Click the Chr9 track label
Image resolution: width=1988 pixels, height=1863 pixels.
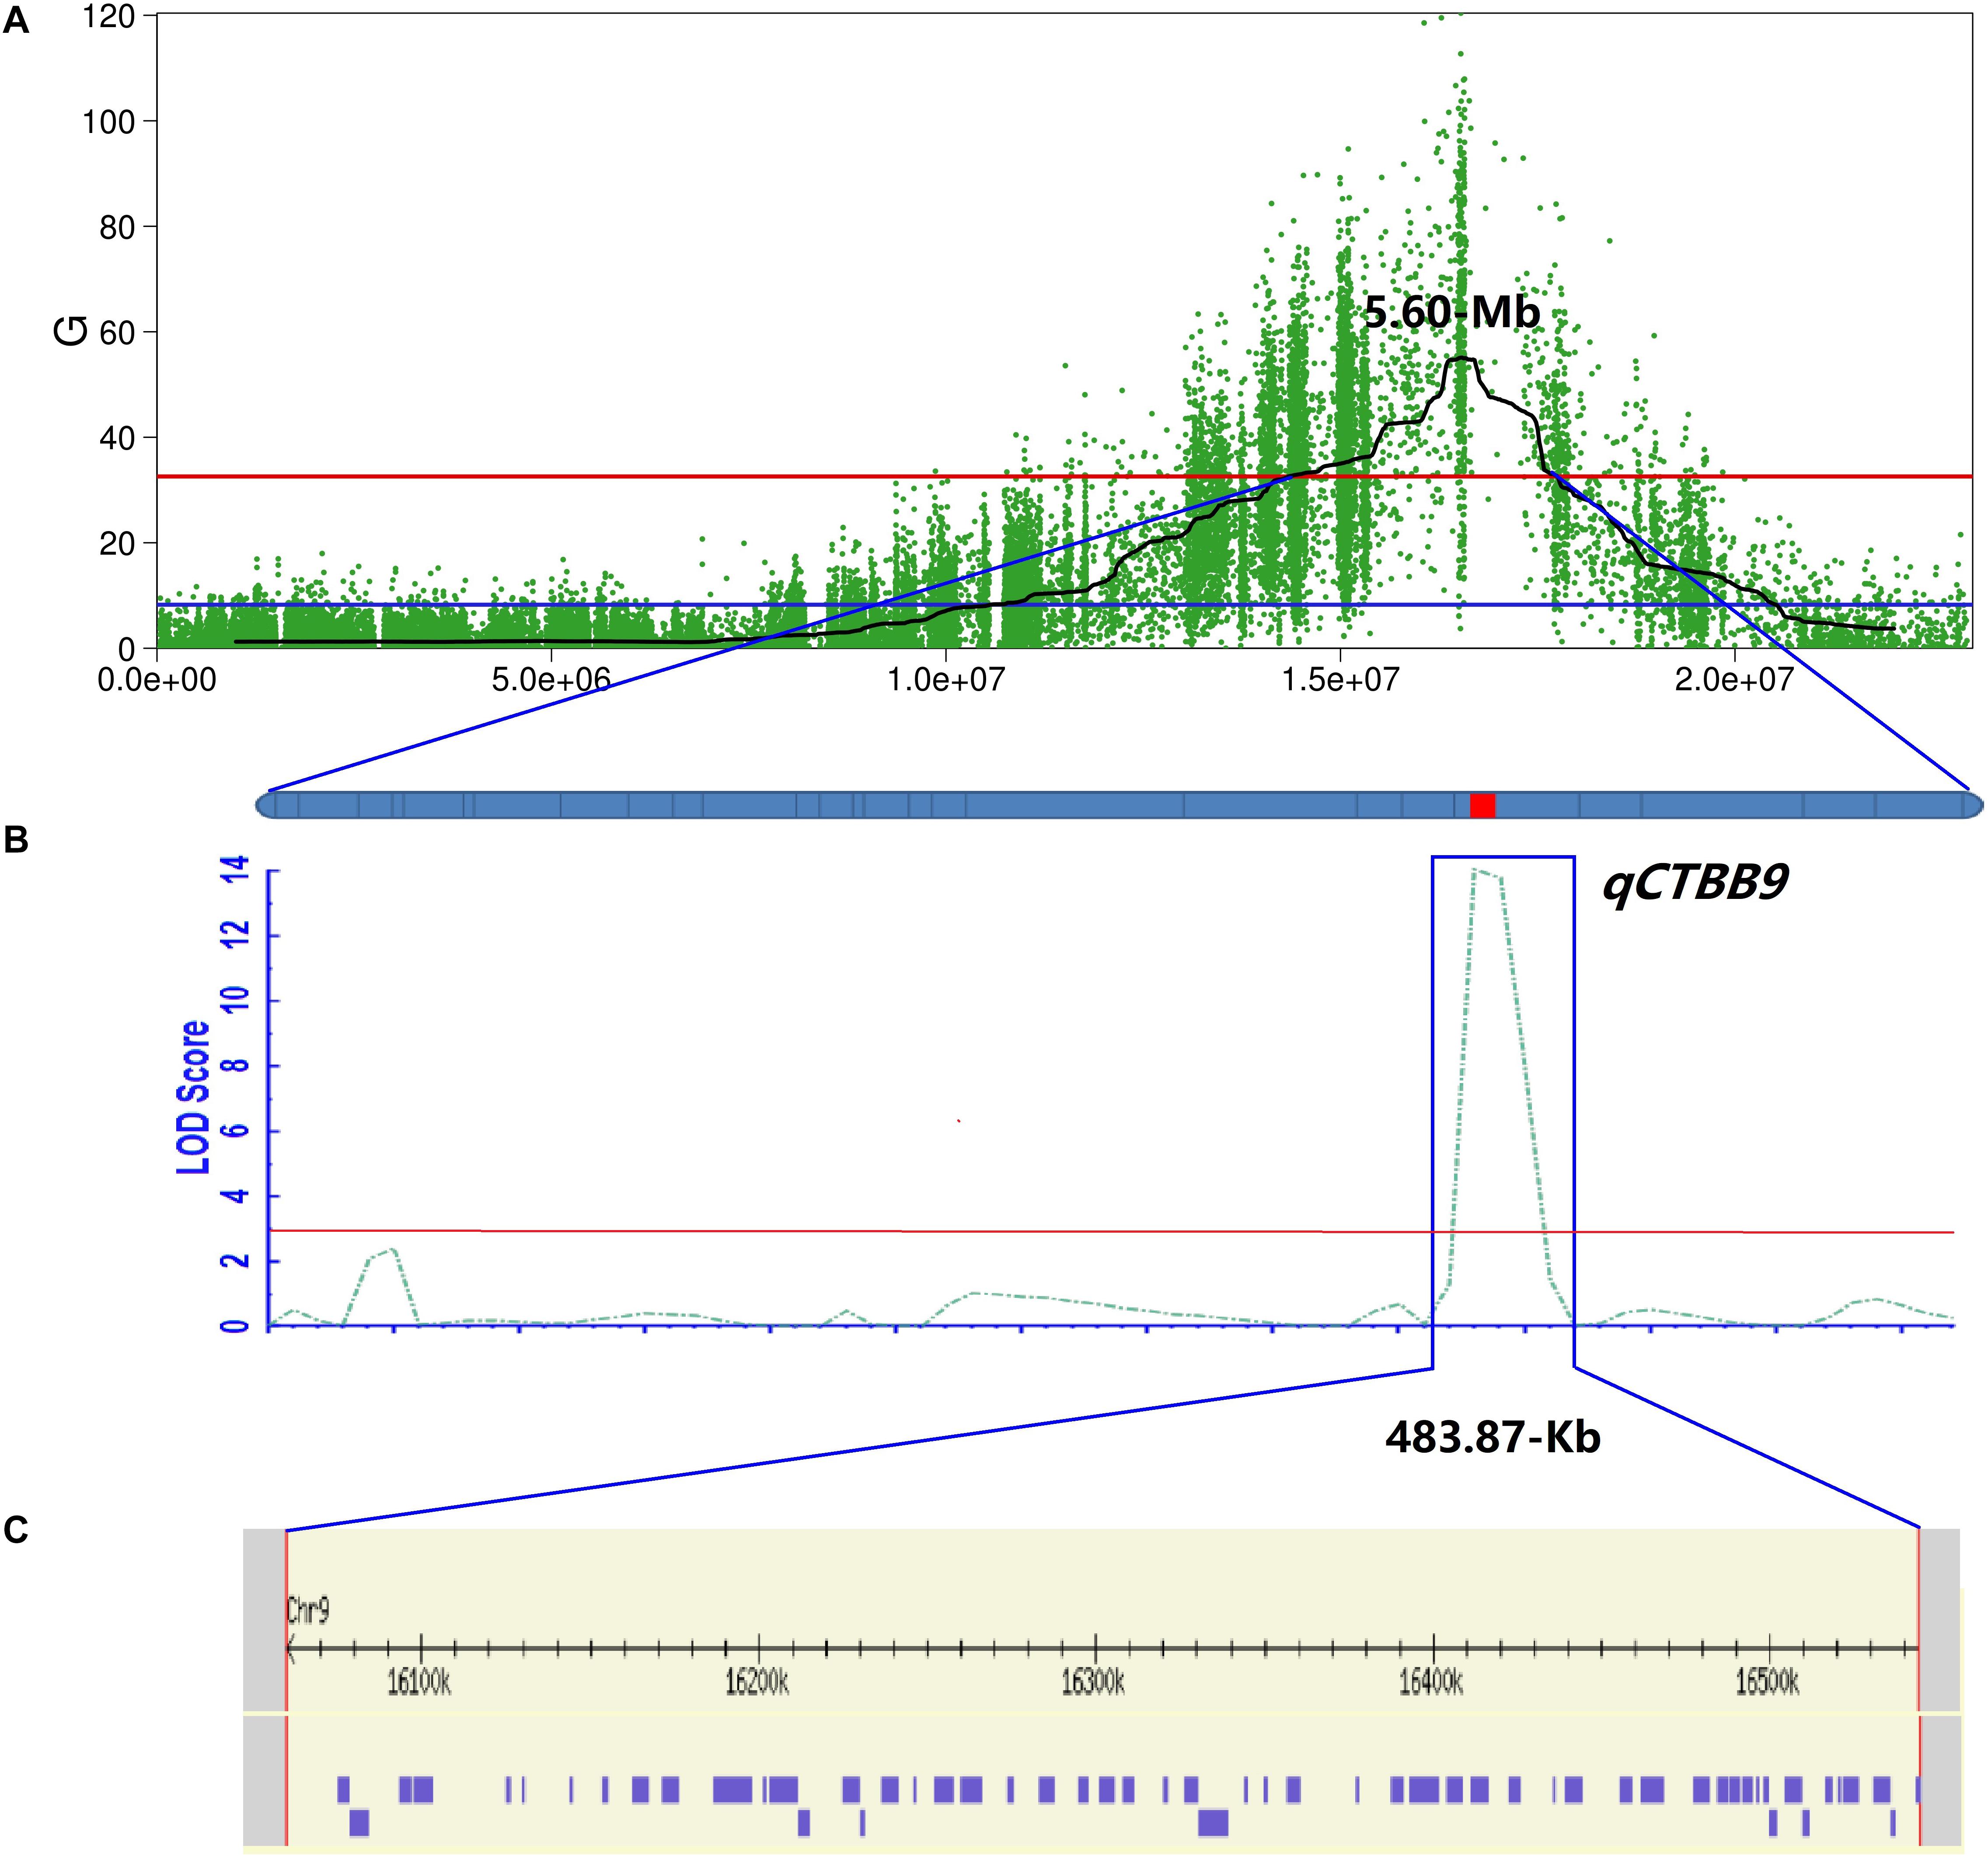[308, 1610]
